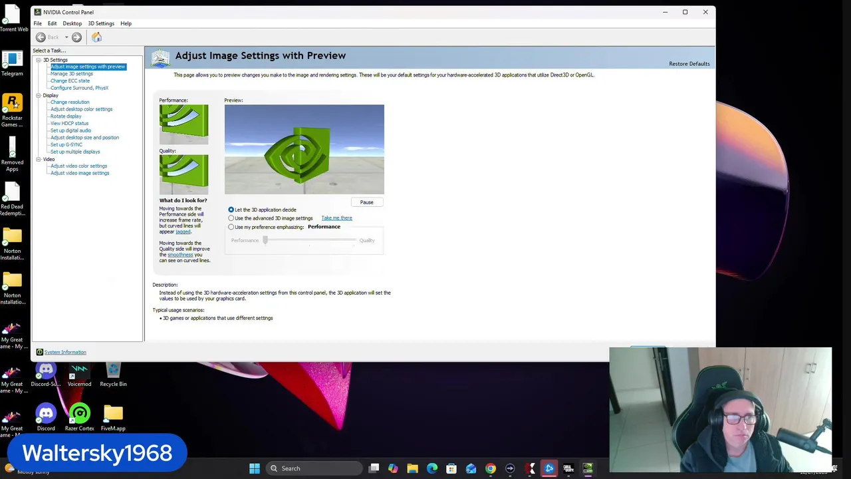
Task: Open the 3D Settings menu
Action: point(101,23)
